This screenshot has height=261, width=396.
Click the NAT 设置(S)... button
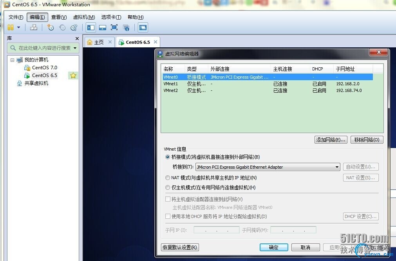pos(361,178)
